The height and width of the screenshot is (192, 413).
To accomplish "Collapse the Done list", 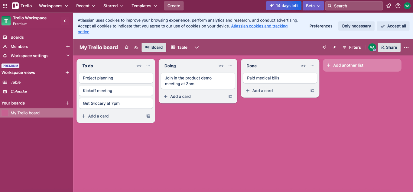I will pos(303,66).
